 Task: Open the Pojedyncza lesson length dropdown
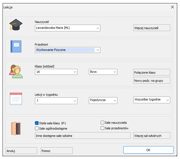click(103, 100)
